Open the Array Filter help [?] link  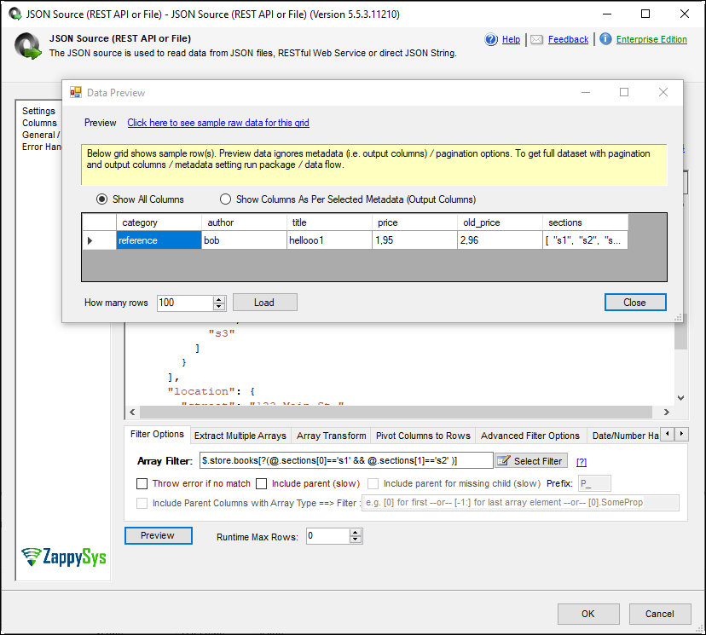582,462
